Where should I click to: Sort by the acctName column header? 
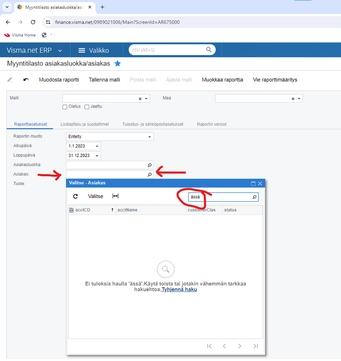151,210
